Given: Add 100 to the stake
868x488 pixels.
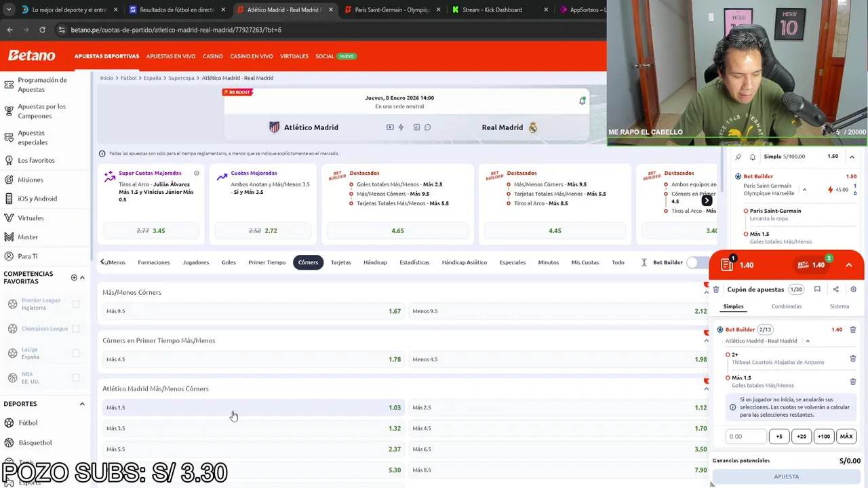Looking at the screenshot, I should click(x=823, y=436).
